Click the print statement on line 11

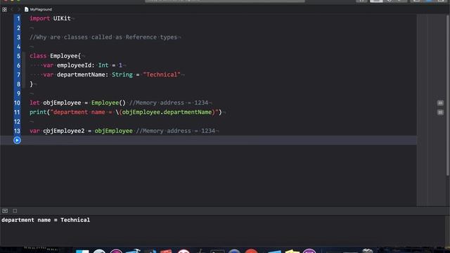coord(126,112)
